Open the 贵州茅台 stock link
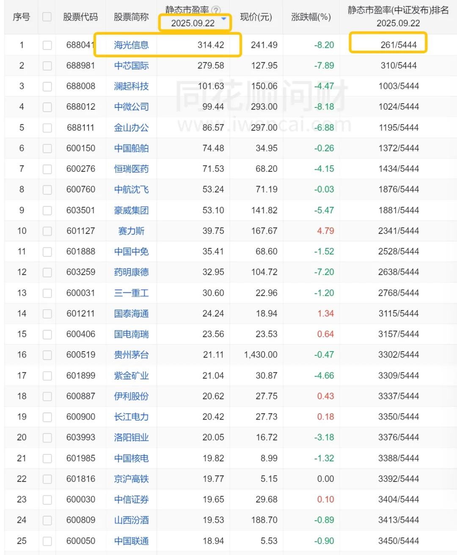Screen dimensions: 457x555 tap(131, 355)
